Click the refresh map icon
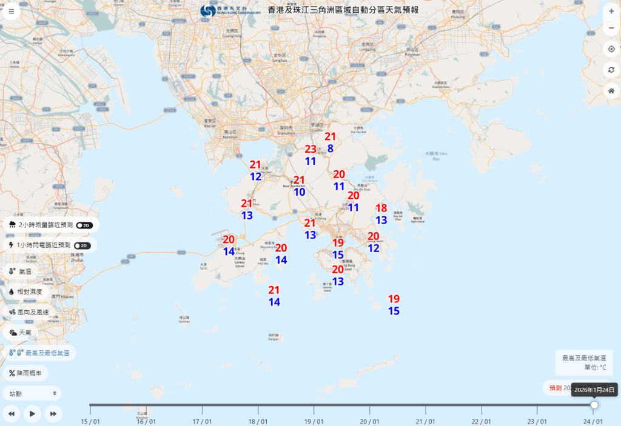The height and width of the screenshot is (426, 621). coord(611,70)
